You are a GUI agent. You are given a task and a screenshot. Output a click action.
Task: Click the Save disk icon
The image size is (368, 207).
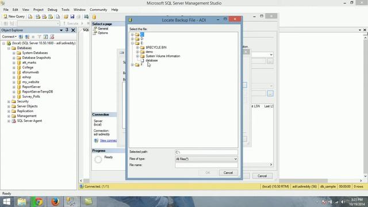pyautogui.click(x=72, y=17)
